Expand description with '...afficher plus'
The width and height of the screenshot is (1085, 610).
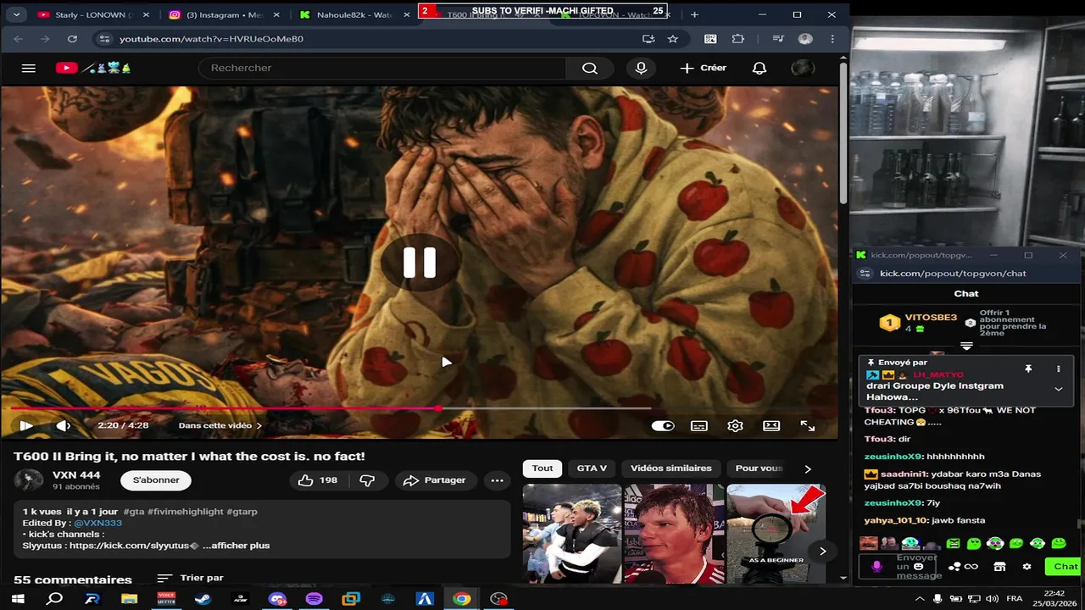pos(236,546)
